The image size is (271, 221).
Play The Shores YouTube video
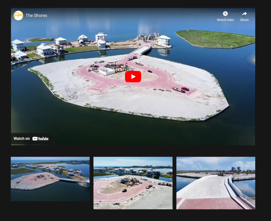pos(133,76)
